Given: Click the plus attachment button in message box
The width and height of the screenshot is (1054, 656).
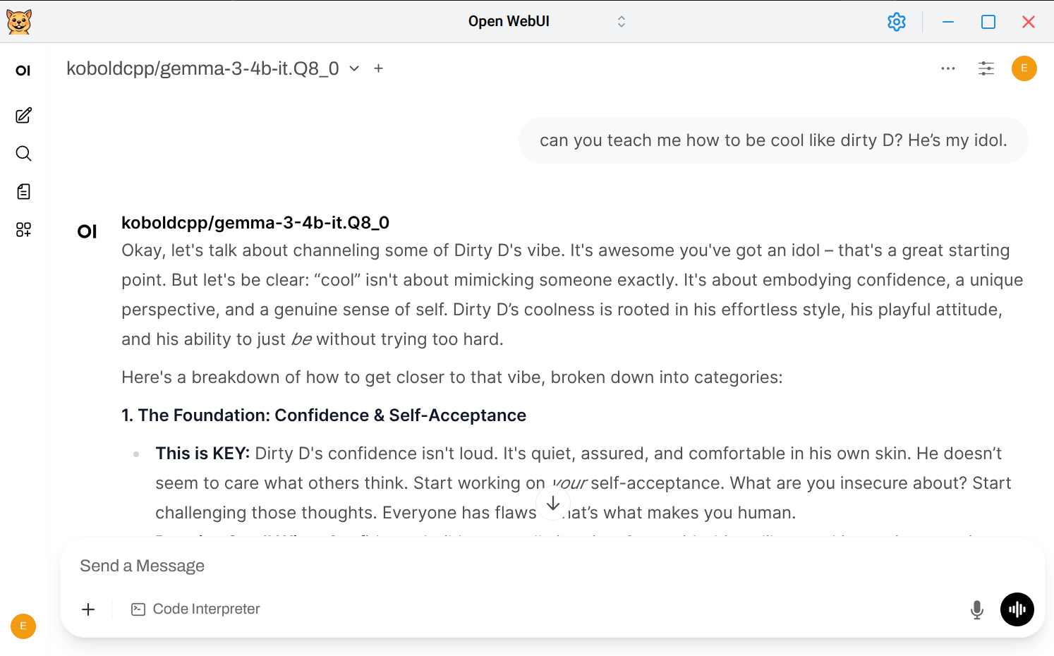Looking at the screenshot, I should [x=88, y=609].
